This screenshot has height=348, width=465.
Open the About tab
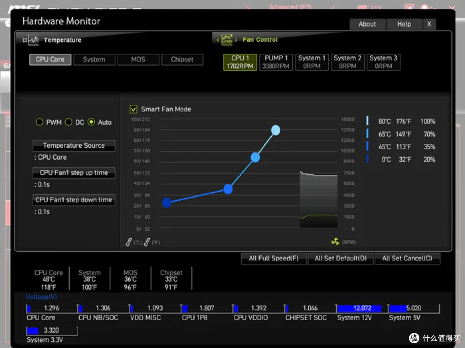pyautogui.click(x=367, y=24)
